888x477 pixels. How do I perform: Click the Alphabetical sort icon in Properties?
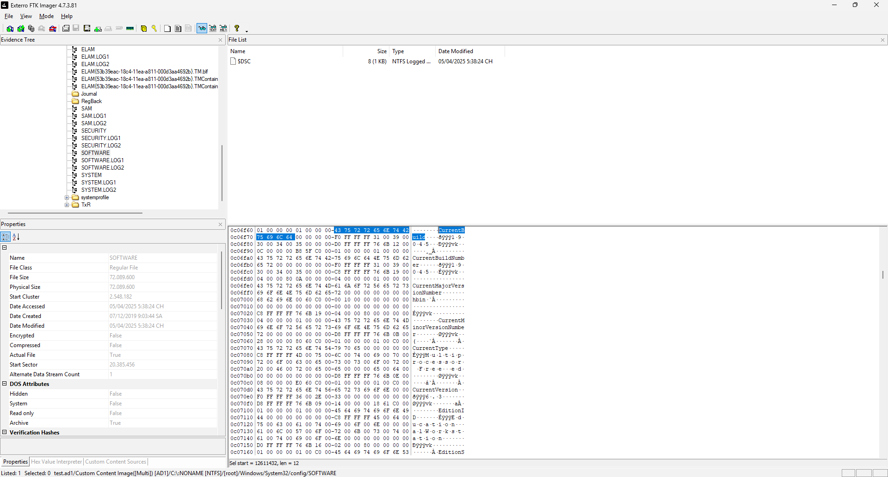click(16, 237)
